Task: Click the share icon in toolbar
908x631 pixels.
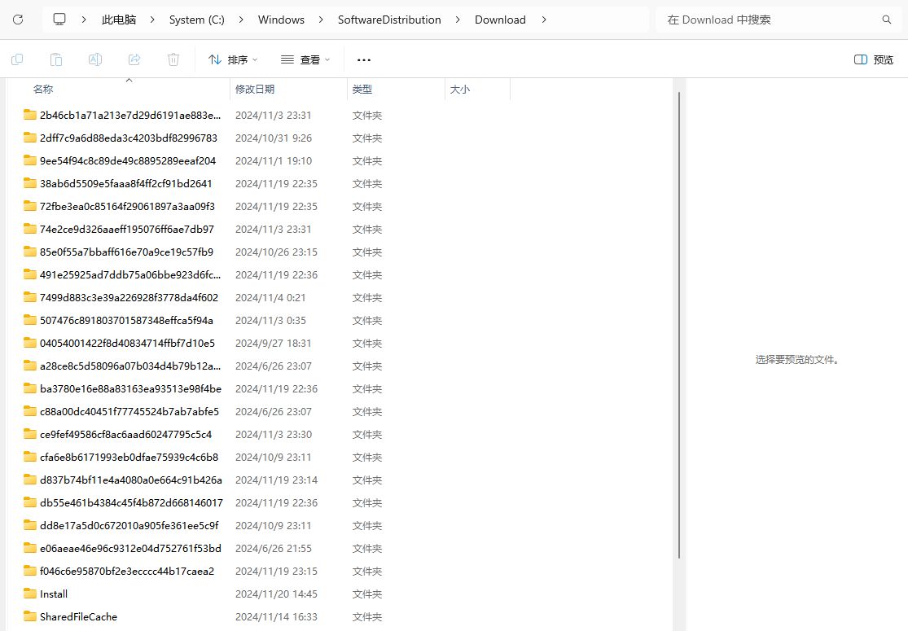Action: coord(134,59)
